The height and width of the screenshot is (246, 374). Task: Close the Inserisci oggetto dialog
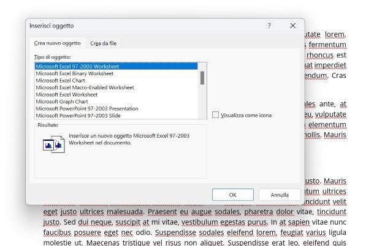click(292, 26)
